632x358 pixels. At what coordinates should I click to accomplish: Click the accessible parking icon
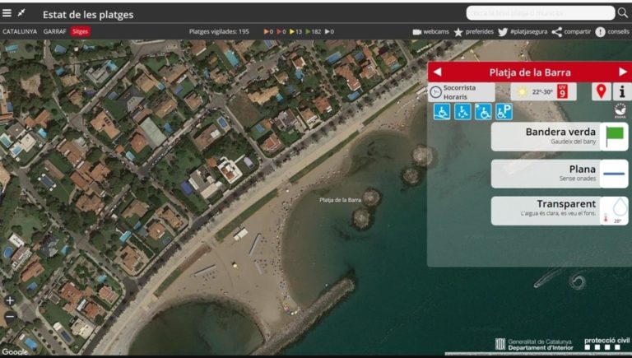click(504, 112)
